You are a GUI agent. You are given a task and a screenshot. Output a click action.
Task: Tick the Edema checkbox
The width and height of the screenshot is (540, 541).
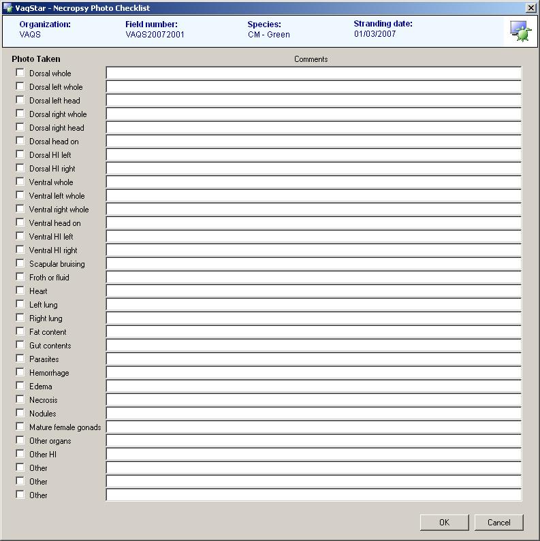[x=20, y=386]
